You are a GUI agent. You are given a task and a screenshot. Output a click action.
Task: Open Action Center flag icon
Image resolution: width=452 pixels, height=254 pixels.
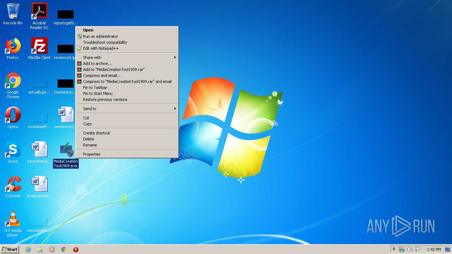418,249
